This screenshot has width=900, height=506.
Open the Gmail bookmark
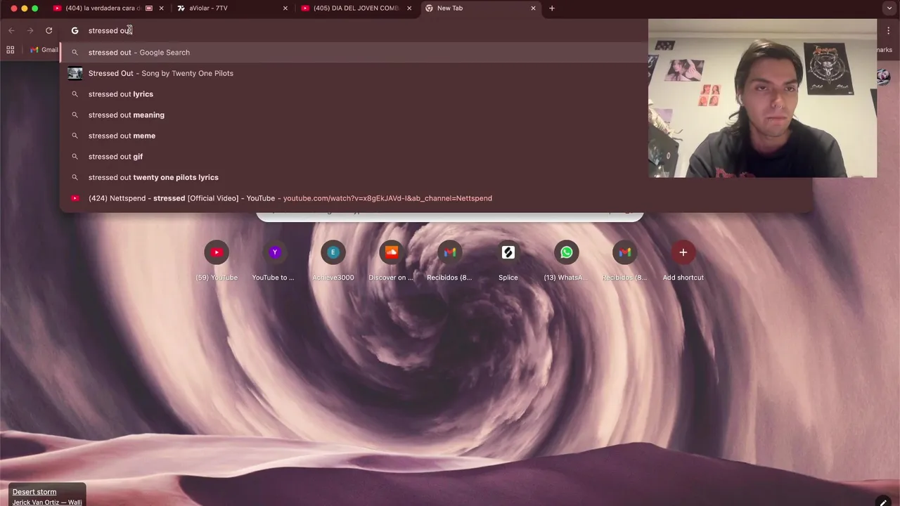click(44, 50)
